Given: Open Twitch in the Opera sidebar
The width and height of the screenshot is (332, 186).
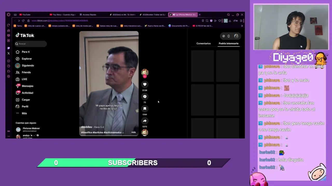Looking at the screenshot, I should coord(9,48).
